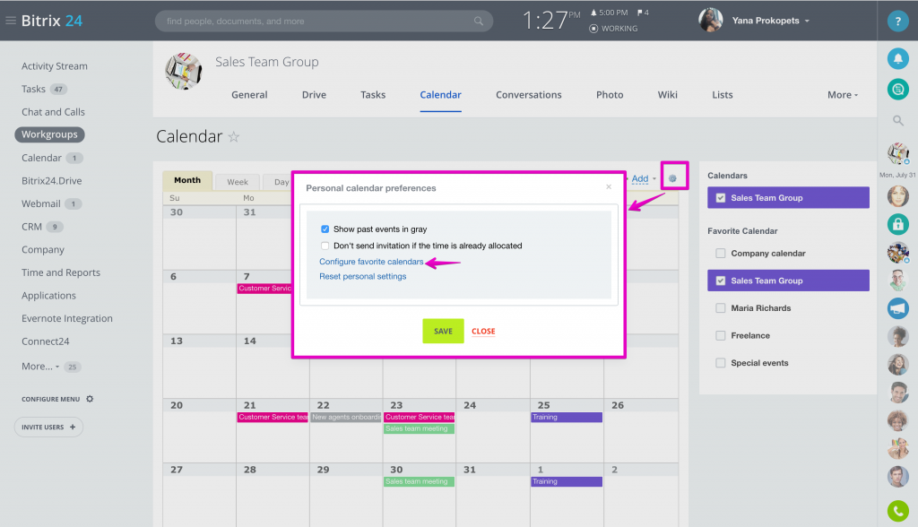918x527 pixels.
Task: Expand Yana Prokopets user dropdown
Action: (x=807, y=22)
